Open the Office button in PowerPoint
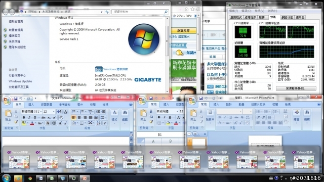324x182 pixels. coord(192,101)
